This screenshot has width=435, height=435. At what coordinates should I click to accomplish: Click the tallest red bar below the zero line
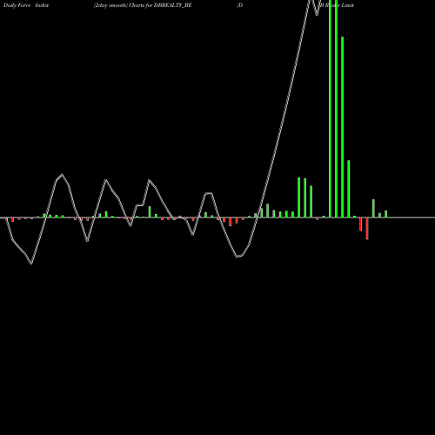pyautogui.click(x=367, y=229)
